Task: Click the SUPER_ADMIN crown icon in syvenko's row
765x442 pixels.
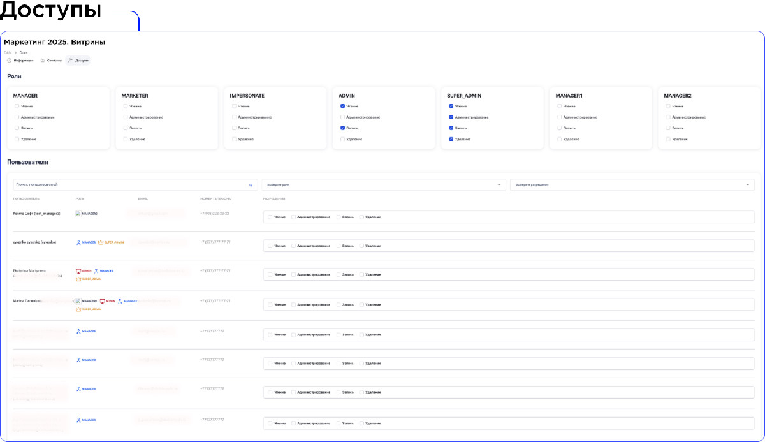Action: coord(101,242)
